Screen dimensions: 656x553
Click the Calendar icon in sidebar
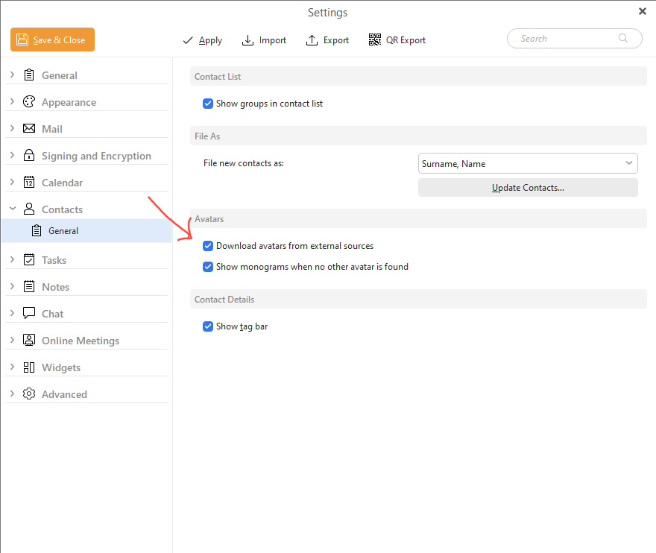29,183
